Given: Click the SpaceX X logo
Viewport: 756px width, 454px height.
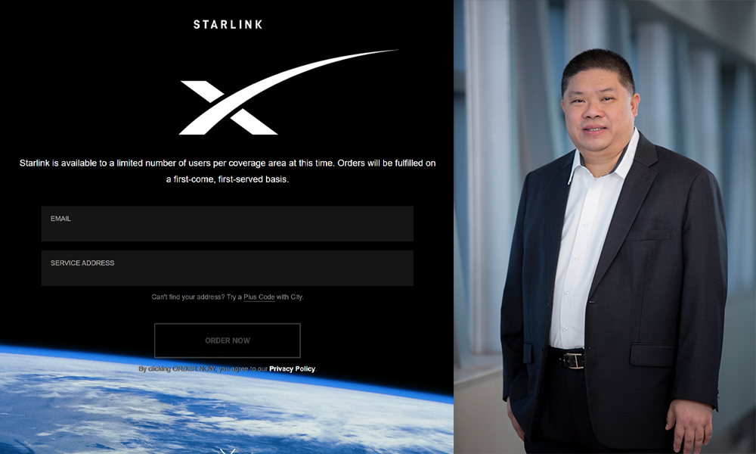Looking at the screenshot, I should [x=288, y=92].
